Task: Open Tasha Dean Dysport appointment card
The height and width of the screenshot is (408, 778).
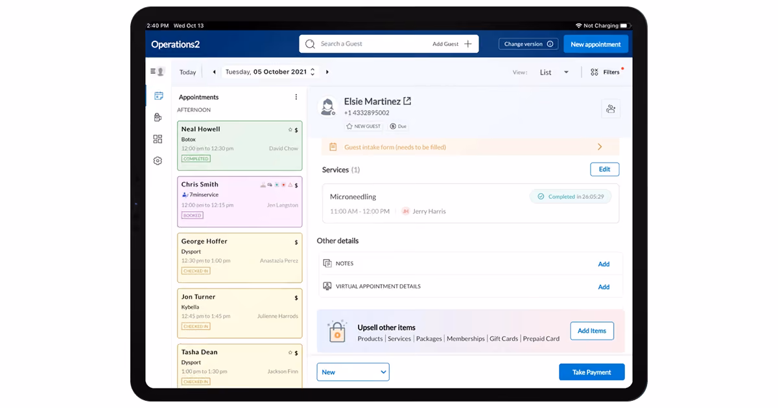Action: pyautogui.click(x=240, y=366)
